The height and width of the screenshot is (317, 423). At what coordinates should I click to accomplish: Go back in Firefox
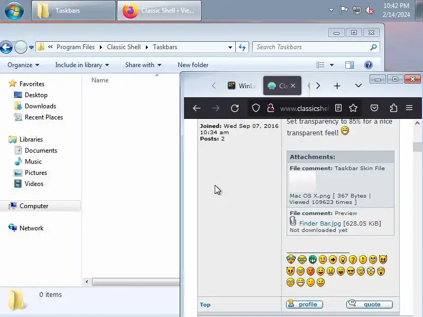coord(197,108)
